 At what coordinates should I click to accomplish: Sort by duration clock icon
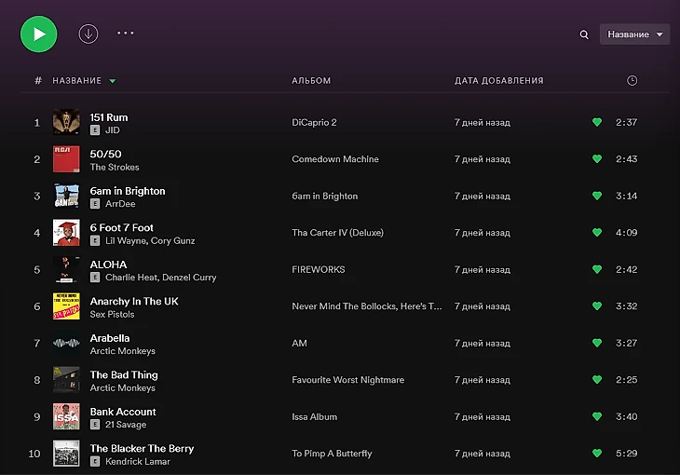[x=632, y=81]
